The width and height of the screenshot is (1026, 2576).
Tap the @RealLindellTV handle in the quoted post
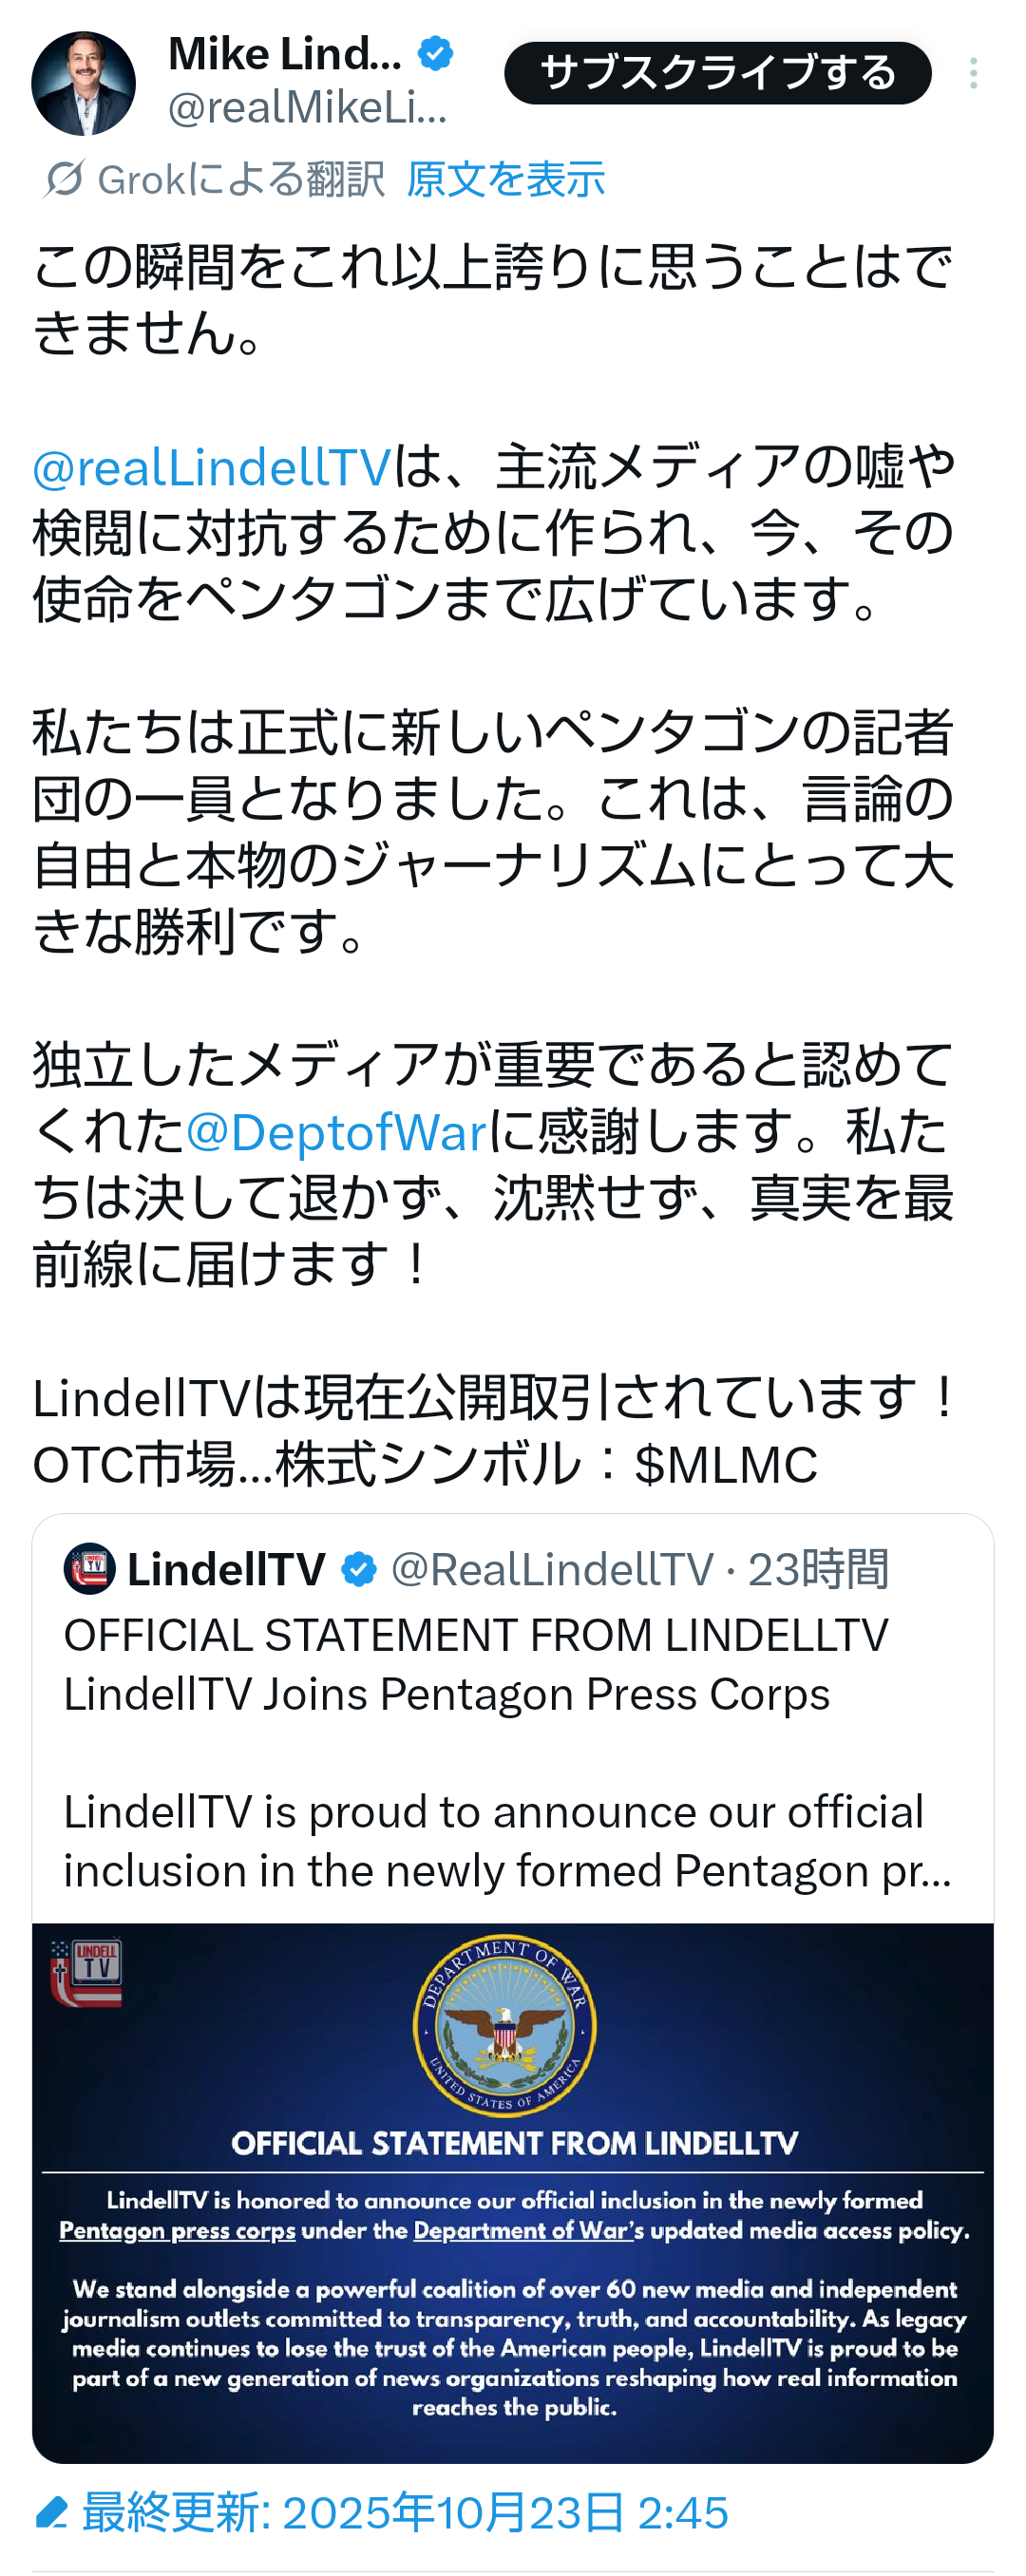tap(552, 1569)
